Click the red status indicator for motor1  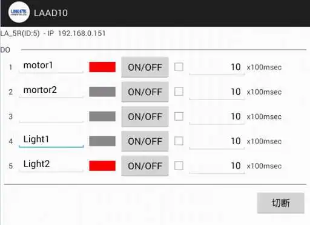coord(102,67)
